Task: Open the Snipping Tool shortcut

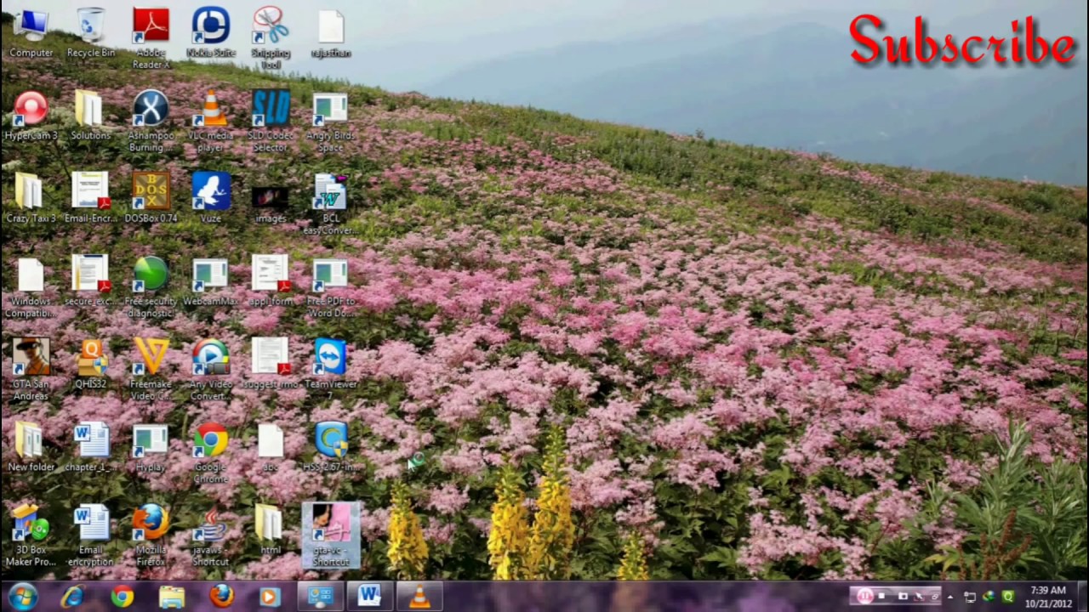Action: point(271,38)
